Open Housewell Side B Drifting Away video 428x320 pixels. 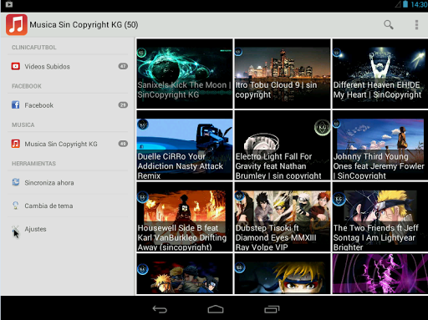pyautogui.click(x=185, y=216)
